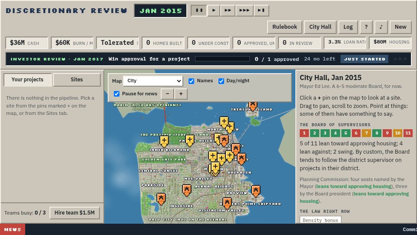Start a New game
417x235 pixels.
[400, 27]
